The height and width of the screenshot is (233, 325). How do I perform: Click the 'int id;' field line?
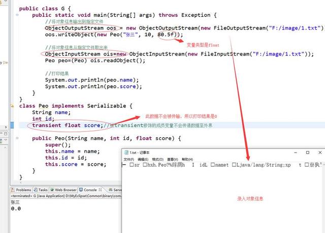point(43,119)
